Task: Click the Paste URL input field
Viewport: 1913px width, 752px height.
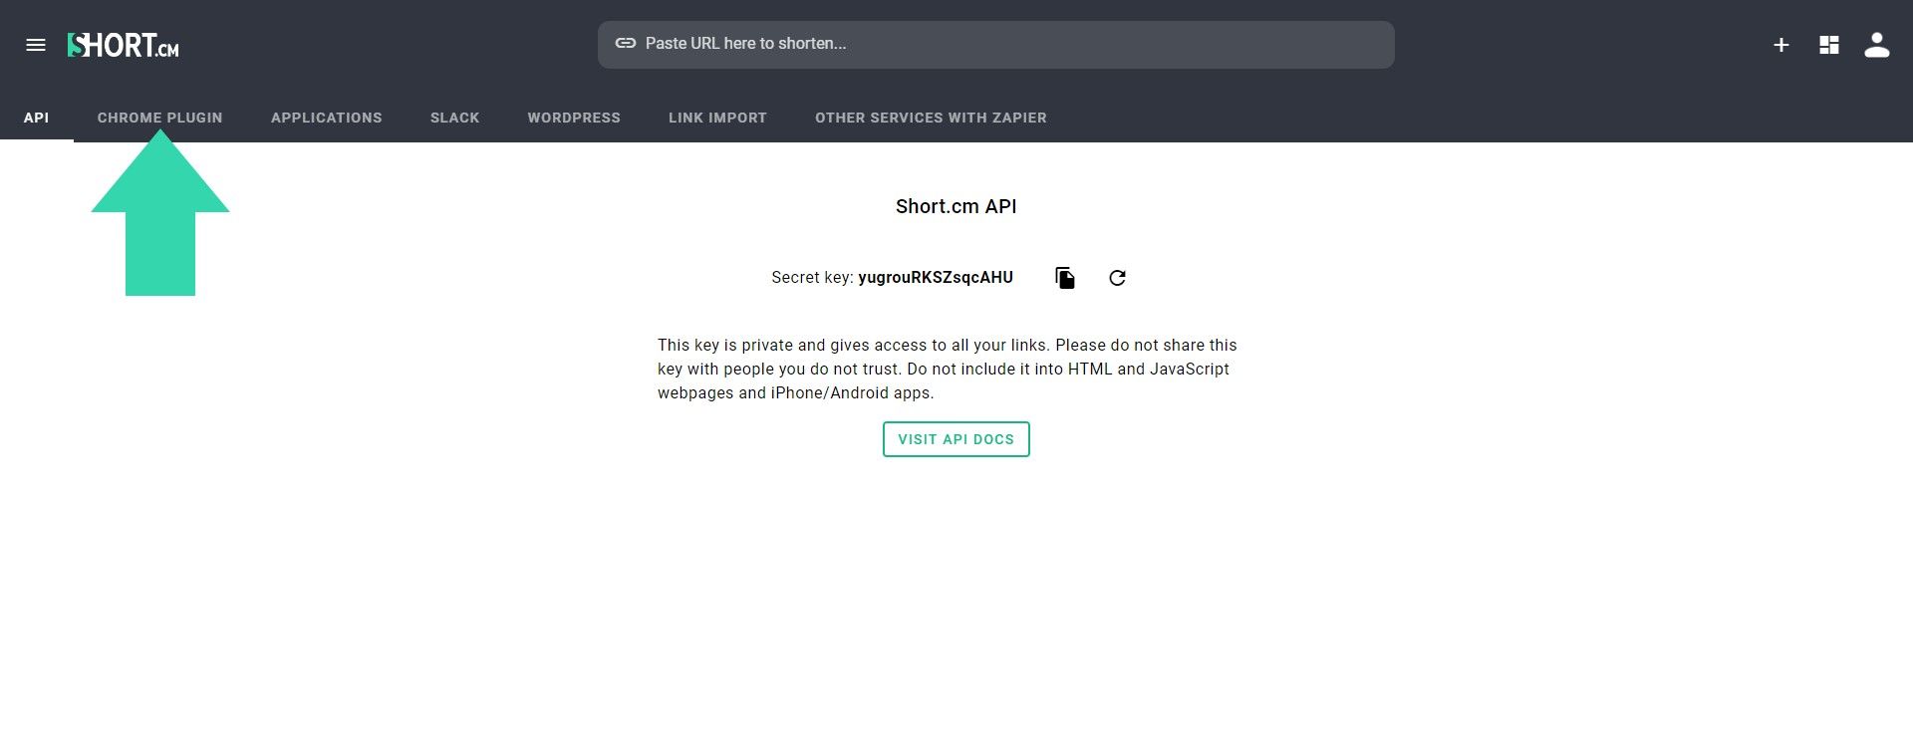Action: [x=996, y=44]
